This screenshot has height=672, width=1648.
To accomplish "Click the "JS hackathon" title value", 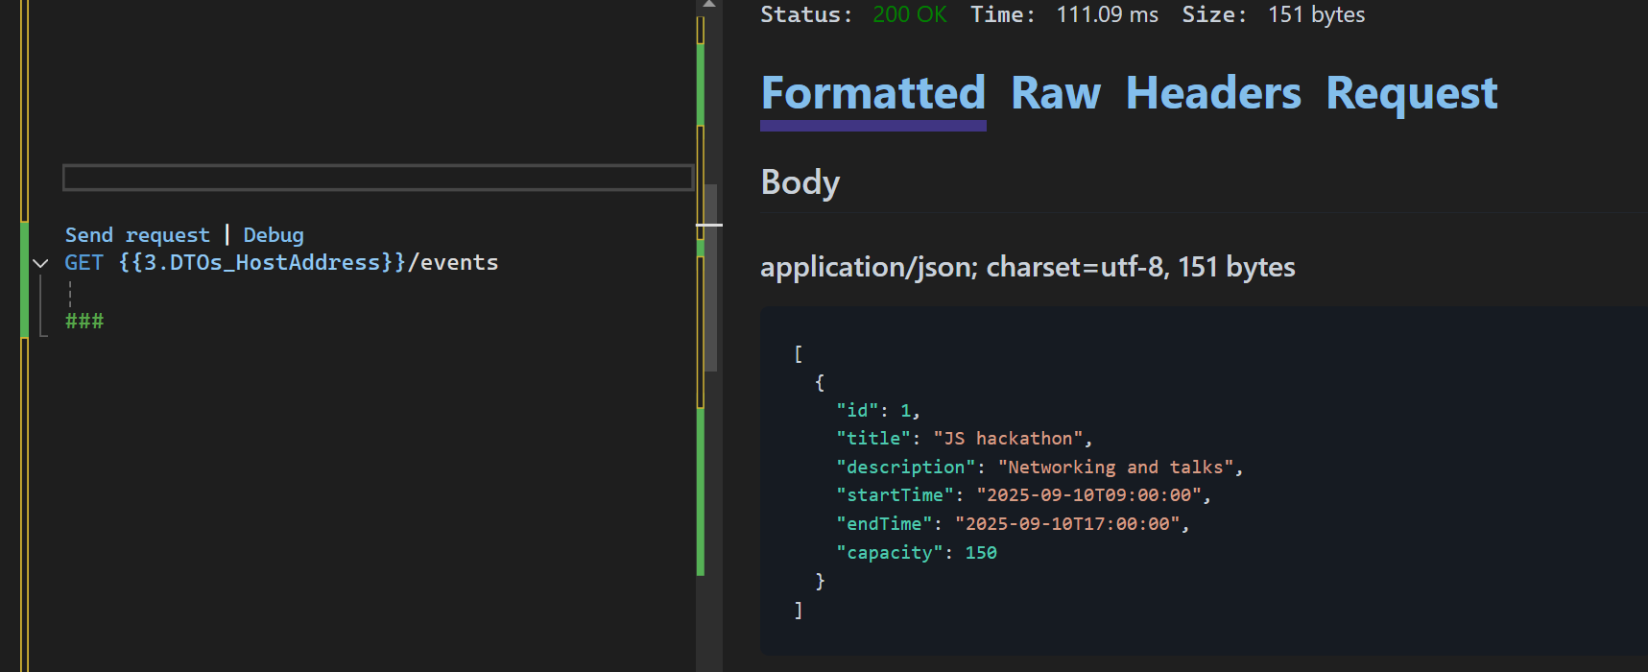I will tap(1008, 439).
